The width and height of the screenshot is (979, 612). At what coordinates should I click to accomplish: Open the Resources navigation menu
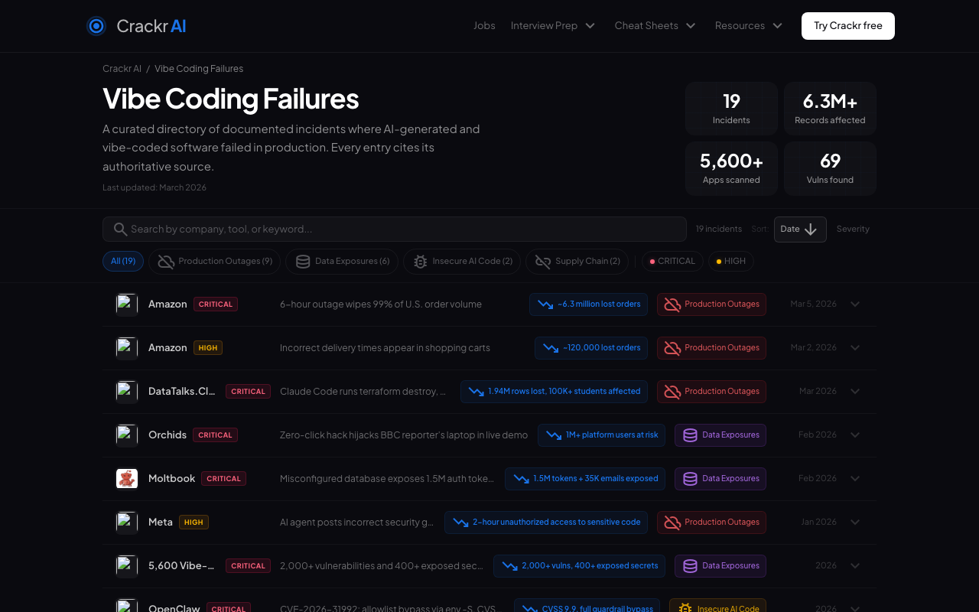click(748, 25)
